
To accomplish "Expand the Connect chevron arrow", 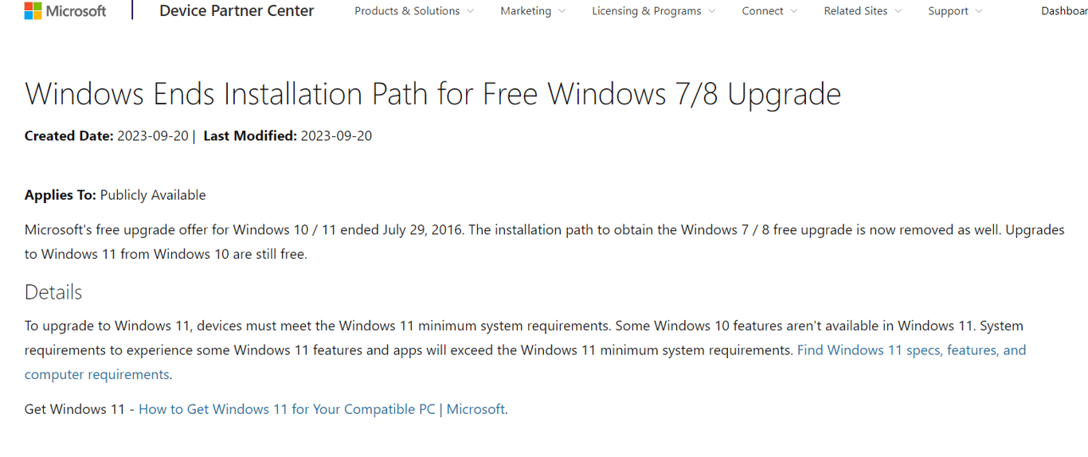I will (x=794, y=11).
